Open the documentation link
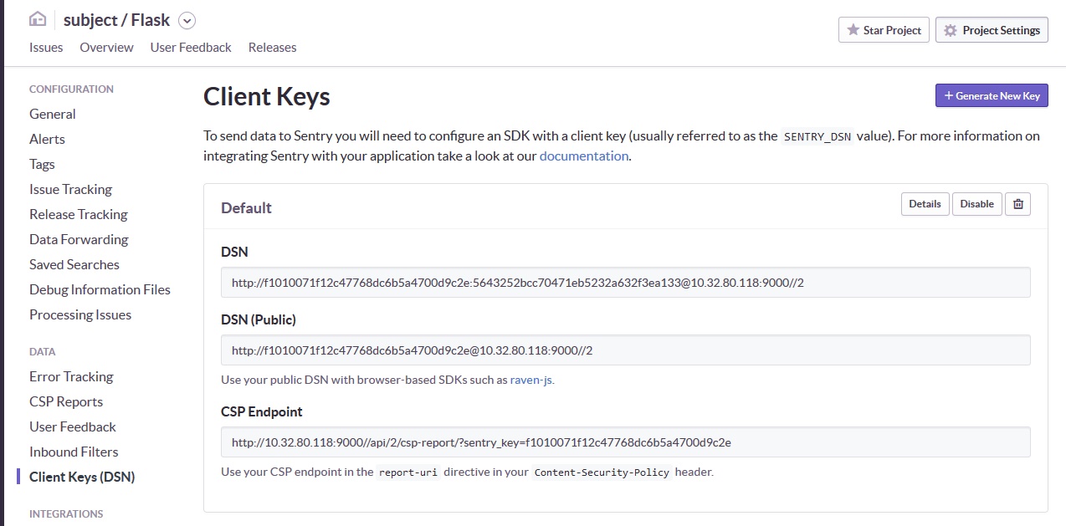This screenshot has height=526, width=1066. (x=583, y=156)
